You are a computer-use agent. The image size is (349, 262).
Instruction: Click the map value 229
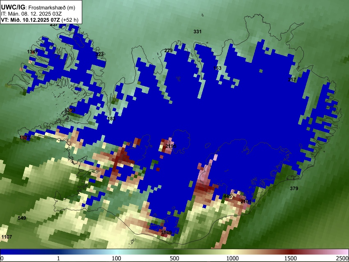(168, 51)
